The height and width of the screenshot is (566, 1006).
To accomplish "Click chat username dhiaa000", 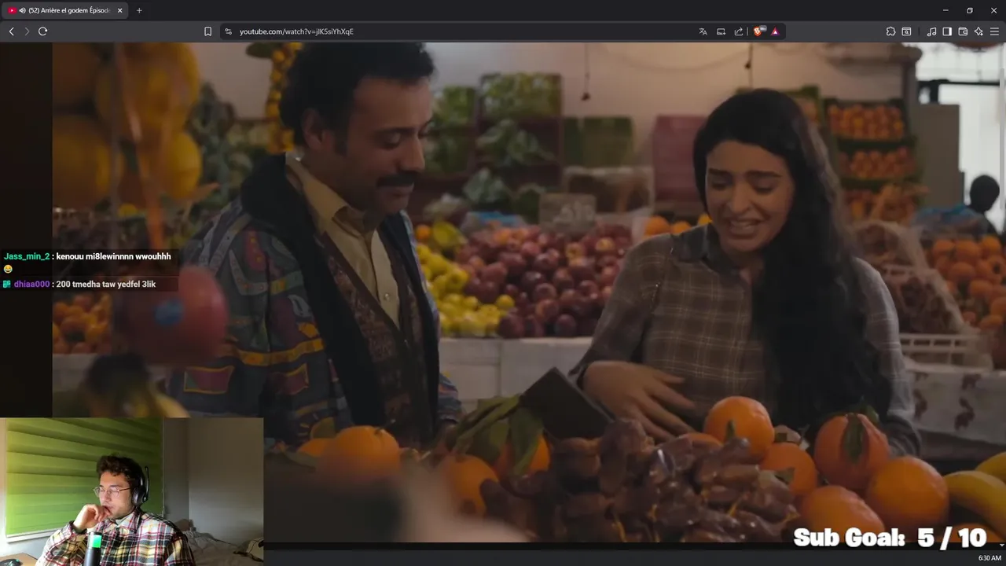I will point(31,284).
